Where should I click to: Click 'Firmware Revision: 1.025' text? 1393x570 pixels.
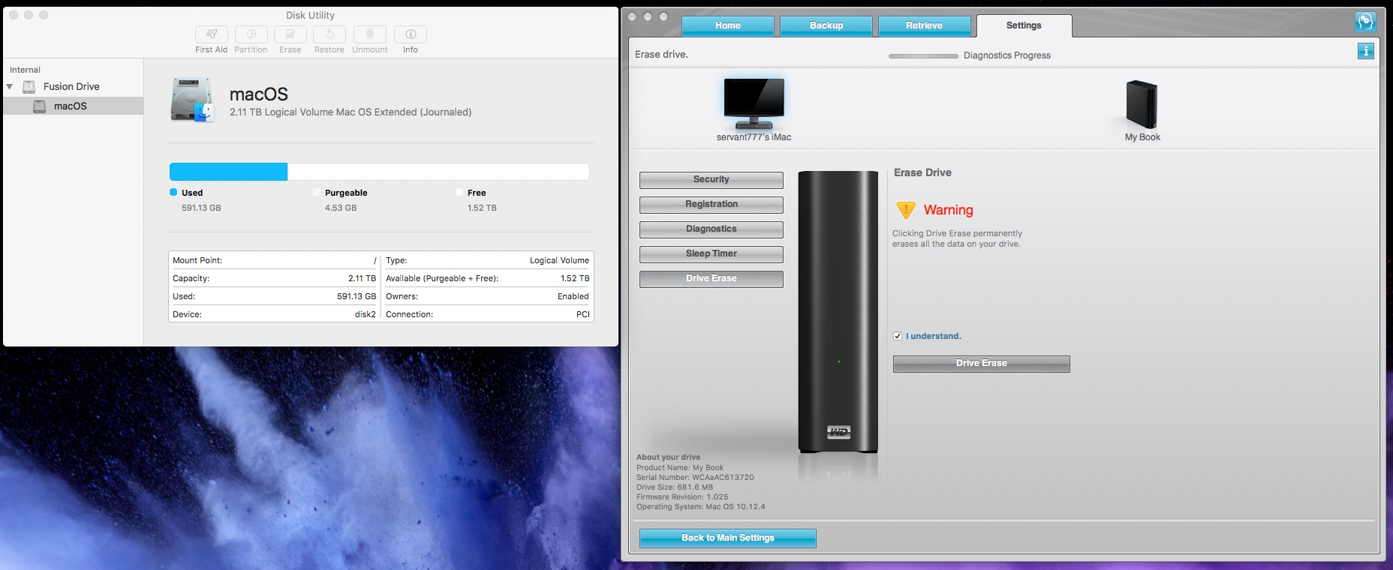[682, 496]
